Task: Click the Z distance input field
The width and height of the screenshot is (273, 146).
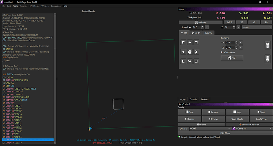Action: click(x=230, y=47)
